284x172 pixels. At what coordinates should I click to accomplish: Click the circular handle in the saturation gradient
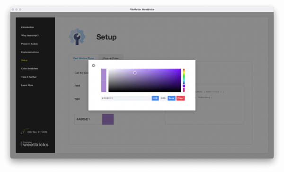(135, 73)
